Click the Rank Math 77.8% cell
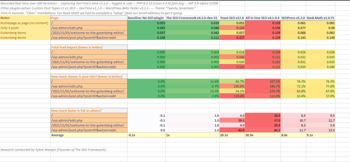This screenshot has width=350, height=162. [x=321, y=87]
